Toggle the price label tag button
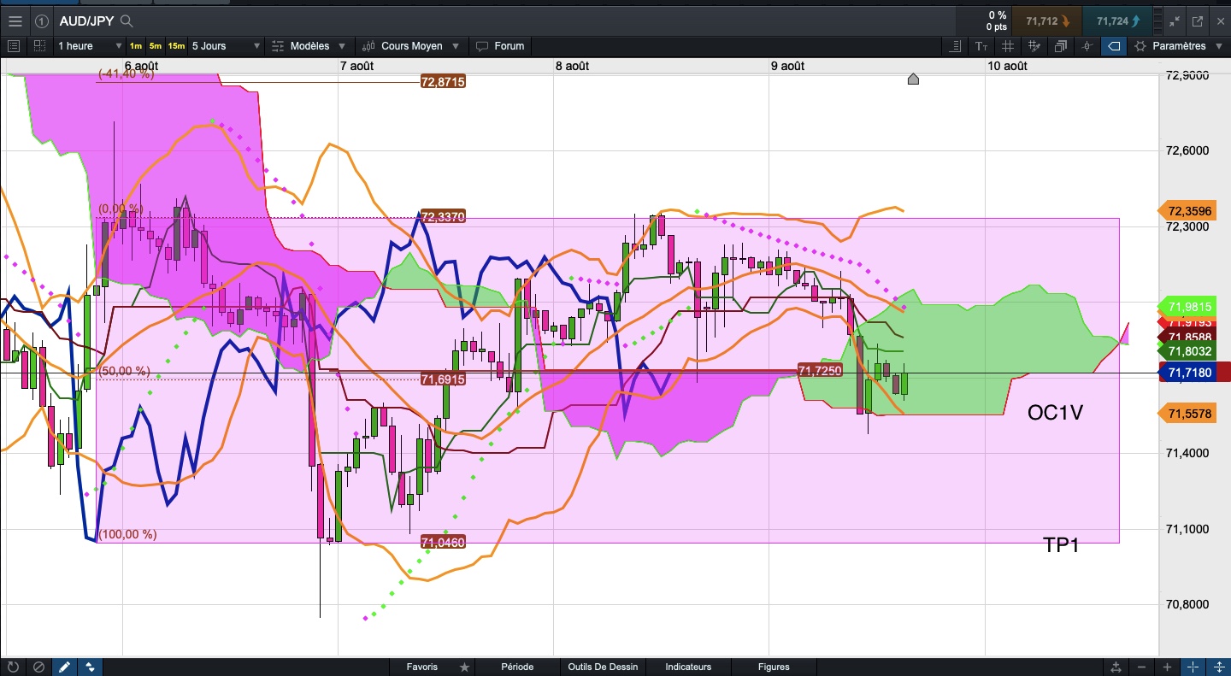 pos(1114,46)
